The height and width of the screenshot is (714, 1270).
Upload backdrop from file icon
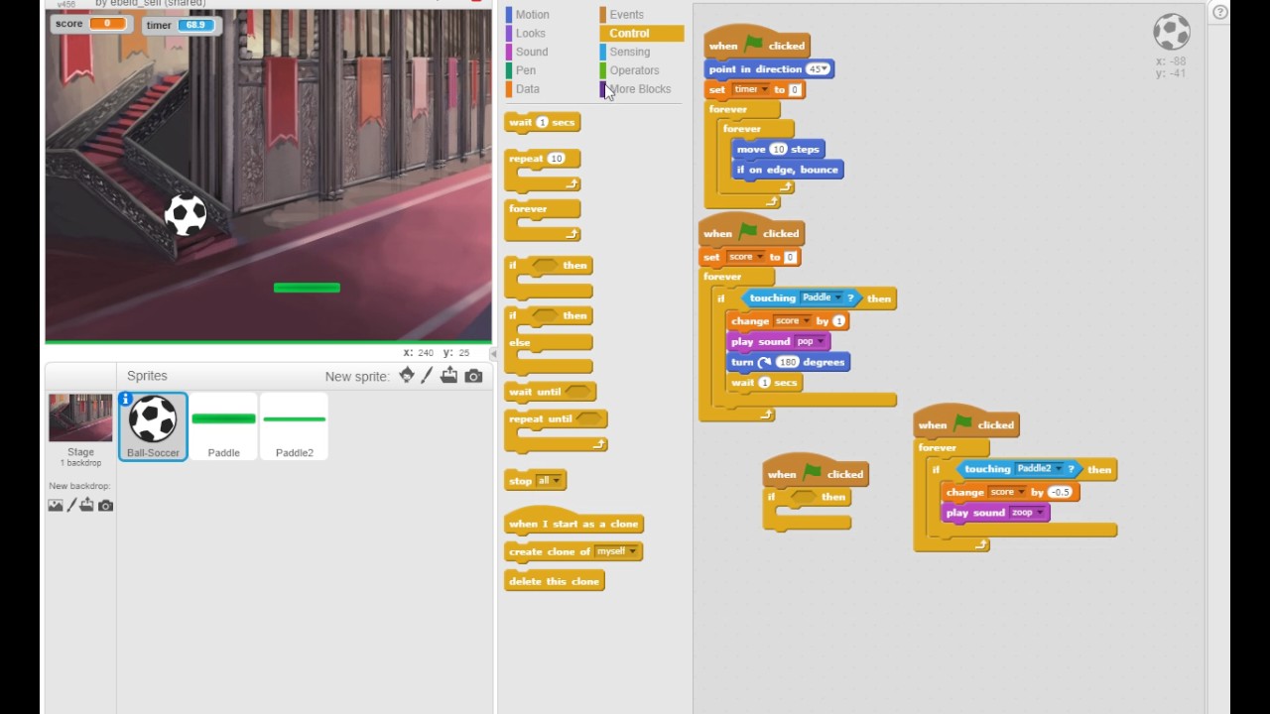[x=87, y=505]
